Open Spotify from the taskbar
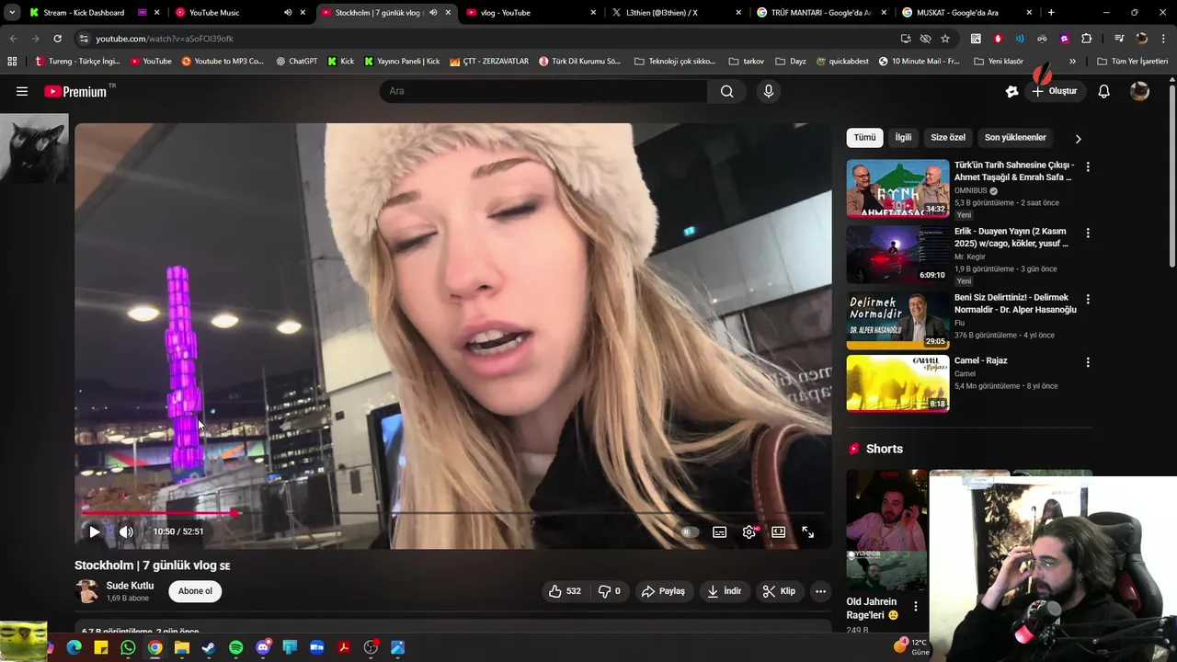 pos(235,648)
